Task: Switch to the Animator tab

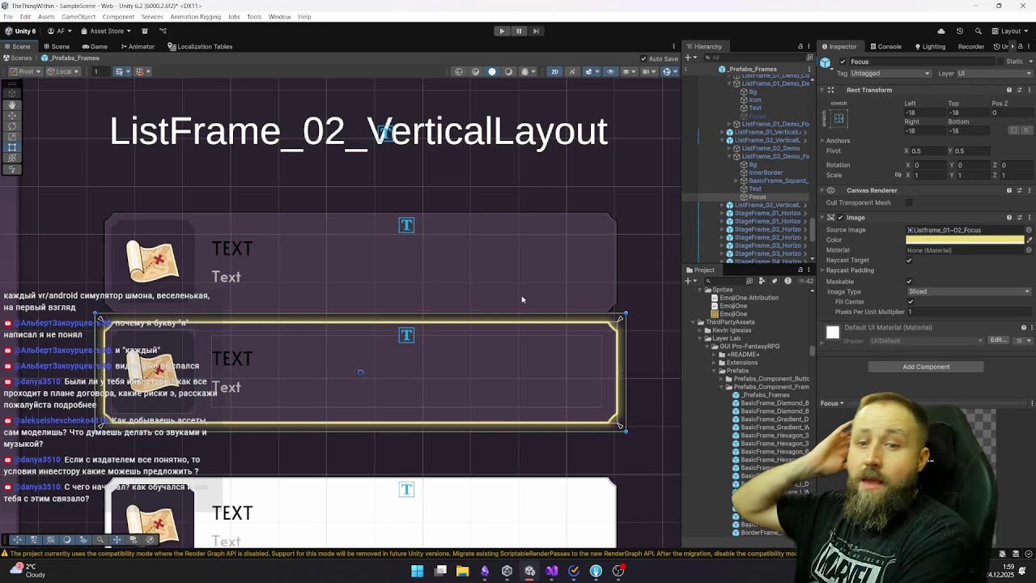Action: 137,46
